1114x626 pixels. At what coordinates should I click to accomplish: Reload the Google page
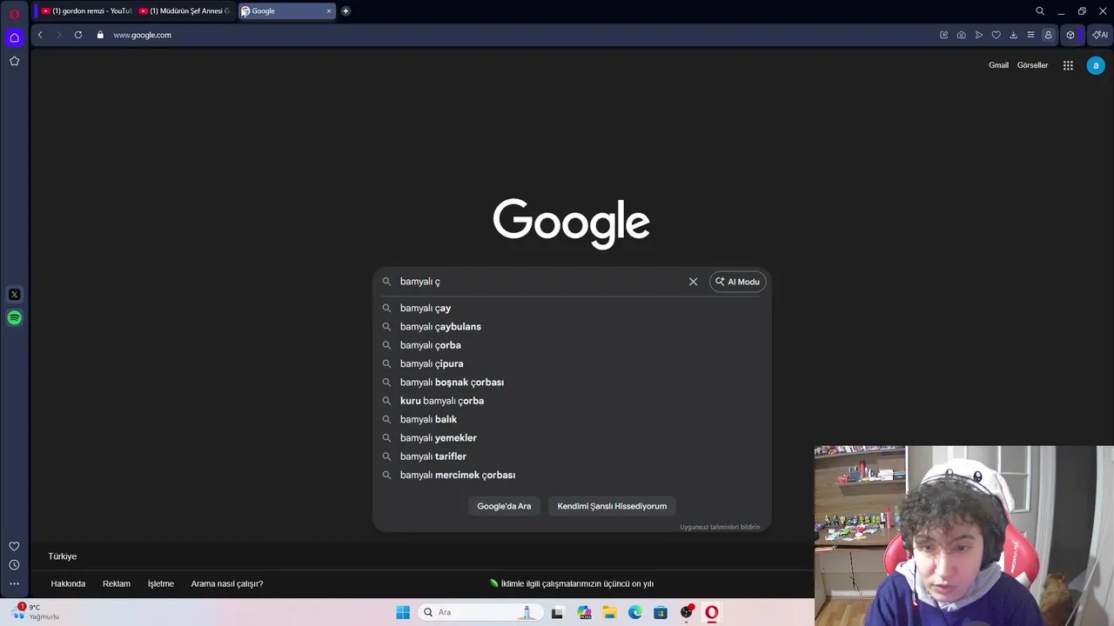(78, 35)
